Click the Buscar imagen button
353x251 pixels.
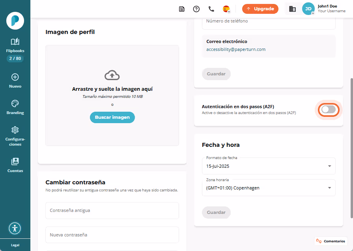pos(112,117)
